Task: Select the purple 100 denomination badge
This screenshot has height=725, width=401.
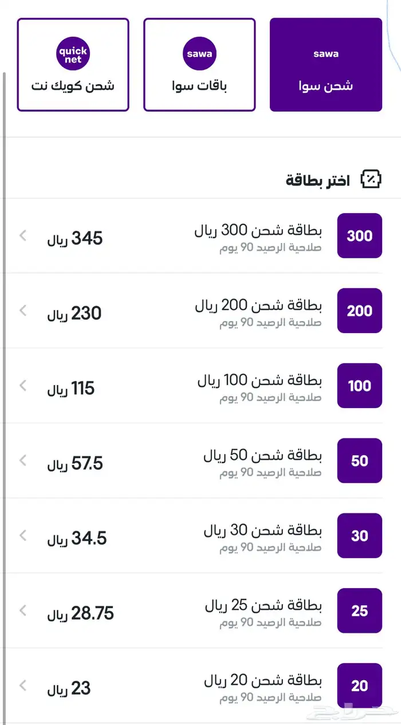Action: [x=360, y=386]
